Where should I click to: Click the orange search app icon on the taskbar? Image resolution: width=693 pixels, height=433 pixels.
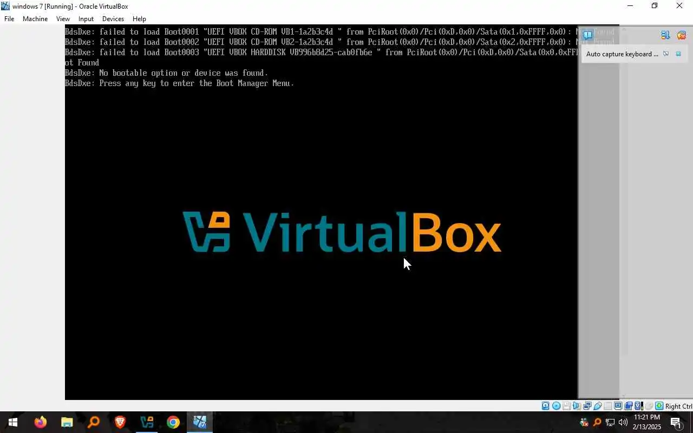point(94,422)
